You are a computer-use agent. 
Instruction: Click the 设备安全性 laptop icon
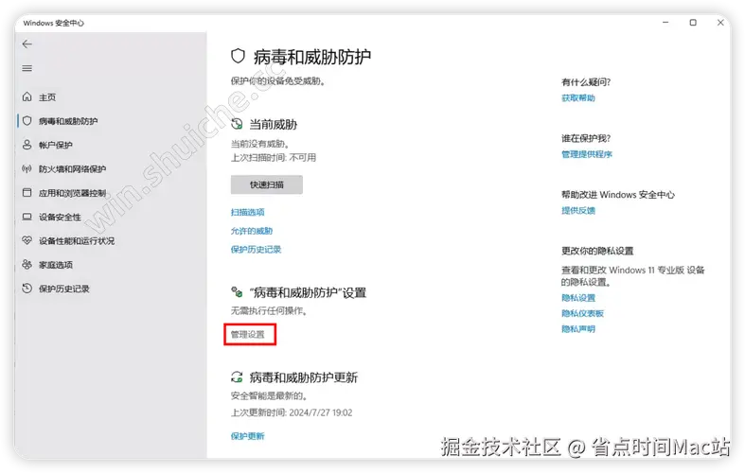tap(27, 217)
